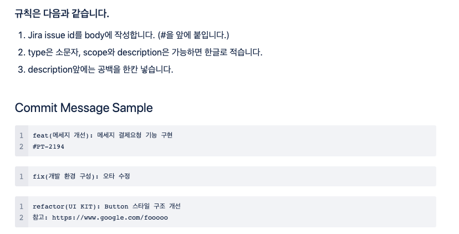The height and width of the screenshot is (234, 459).
Task: Click line number 1 of fix code block
Action: click(x=21, y=176)
